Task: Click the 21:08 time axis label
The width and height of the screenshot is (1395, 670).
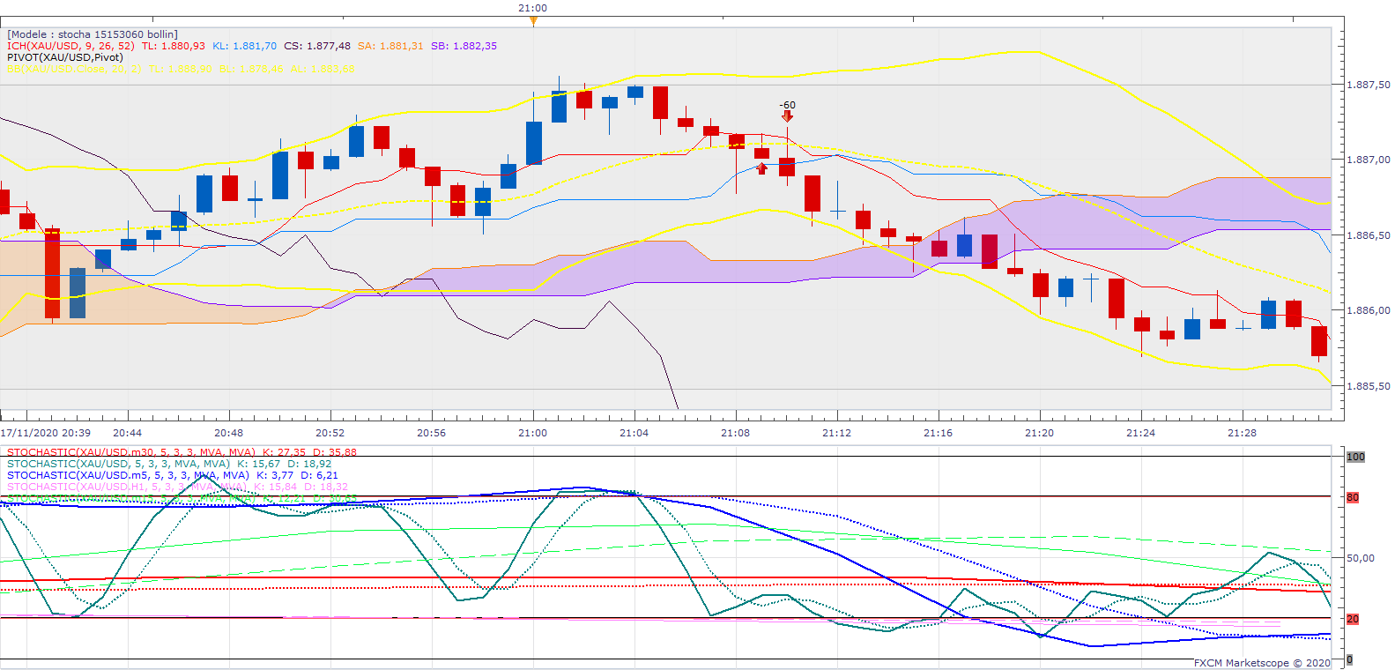Action: (736, 433)
